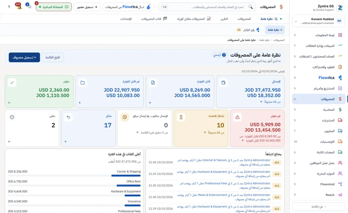This screenshot has width=348, height=213.
Task: Click the help question mark icon
Action: (x=9, y=7)
